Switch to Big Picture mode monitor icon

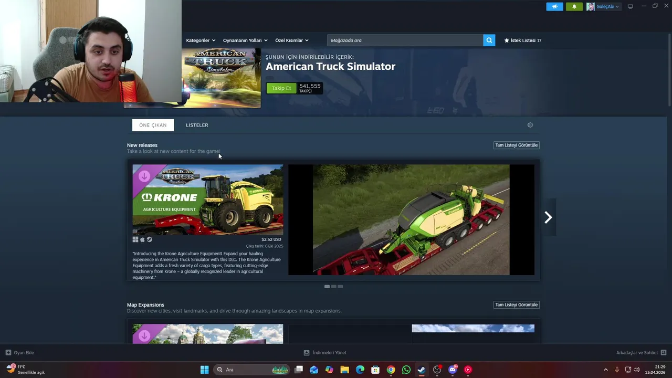coord(631,6)
